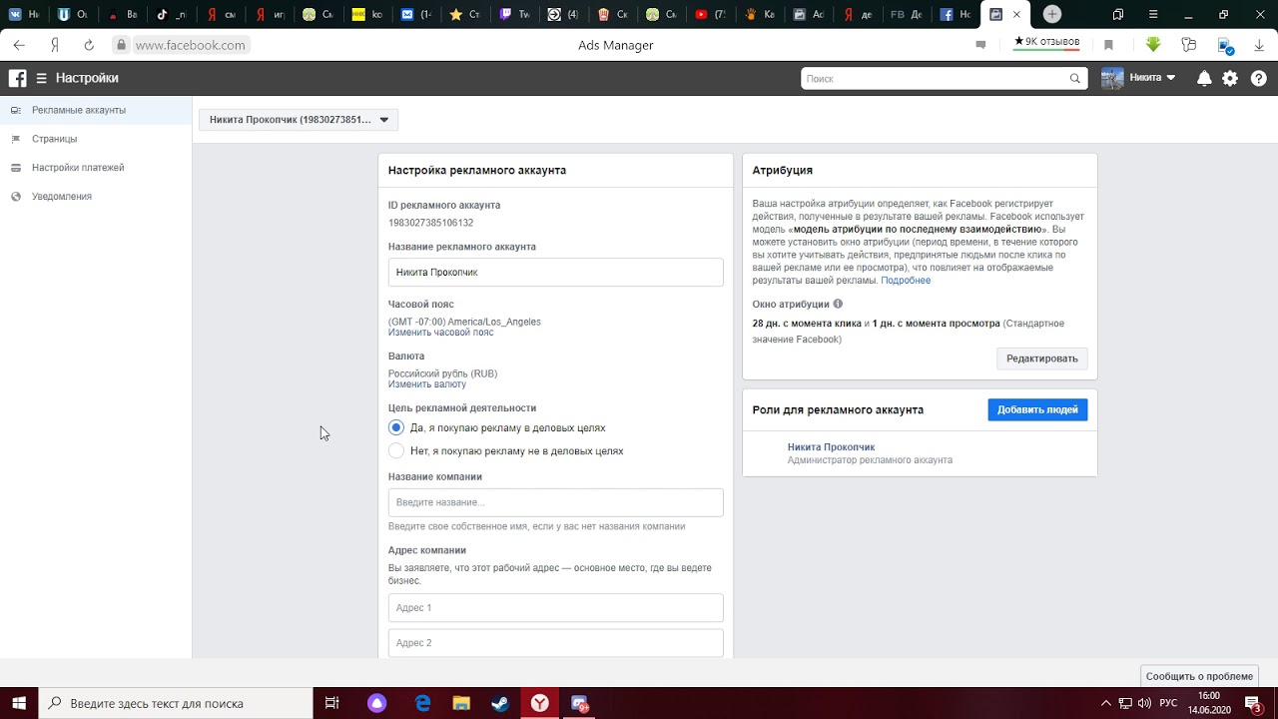Open the settings gear in Facebook header

pos(1230,78)
